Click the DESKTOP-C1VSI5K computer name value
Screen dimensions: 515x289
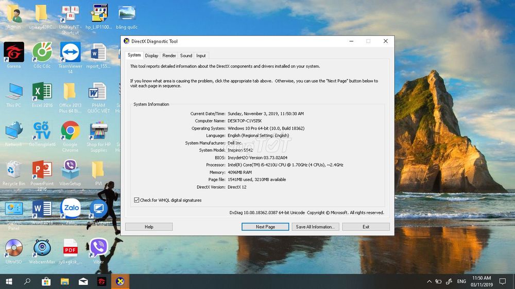coord(245,121)
